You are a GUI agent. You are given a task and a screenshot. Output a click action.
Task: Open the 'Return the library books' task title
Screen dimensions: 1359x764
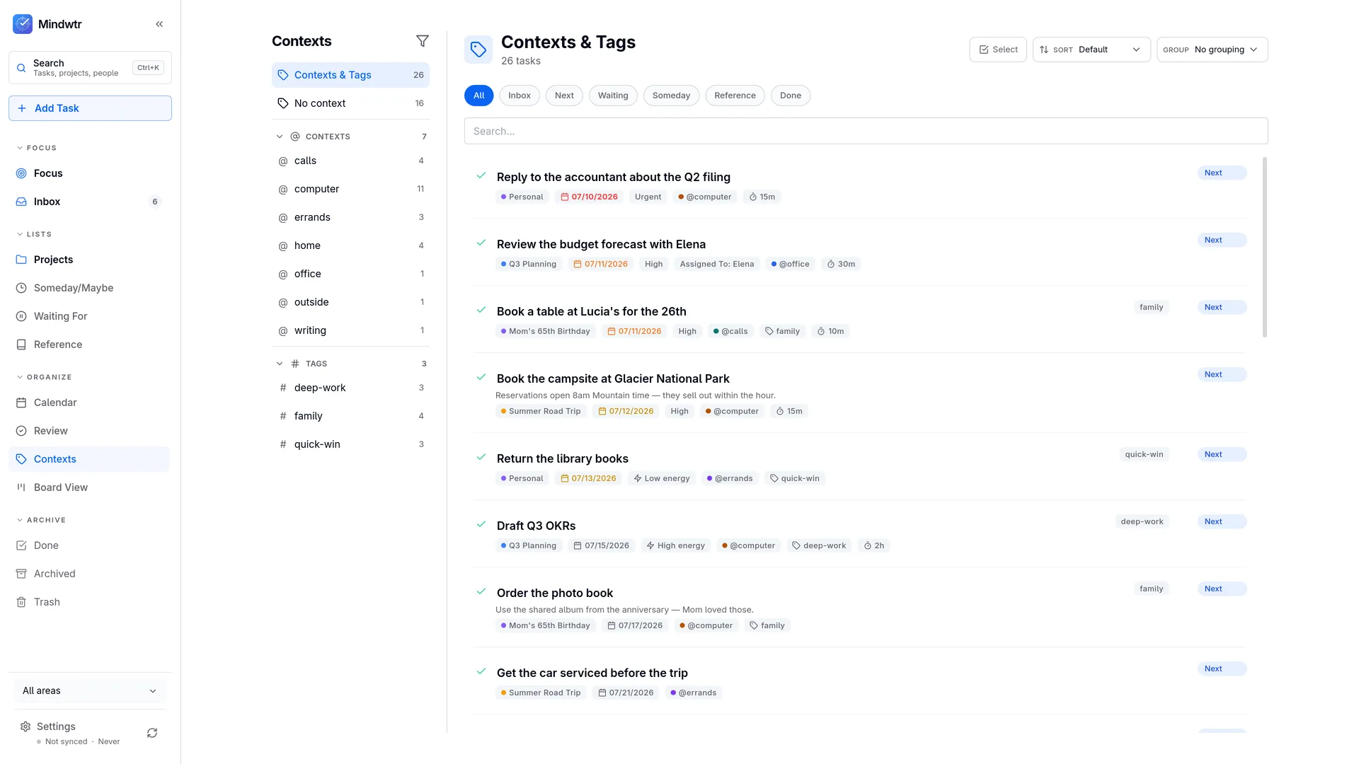(x=563, y=458)
